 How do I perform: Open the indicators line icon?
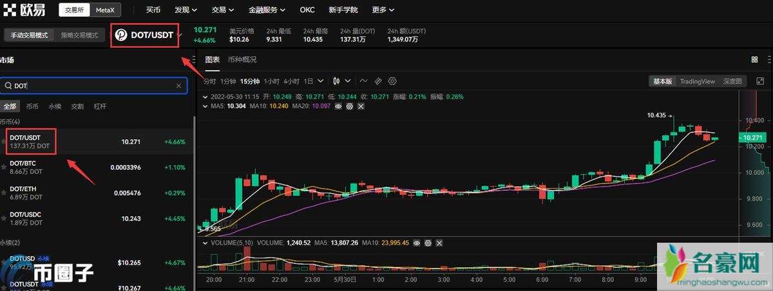click(363, 81)
